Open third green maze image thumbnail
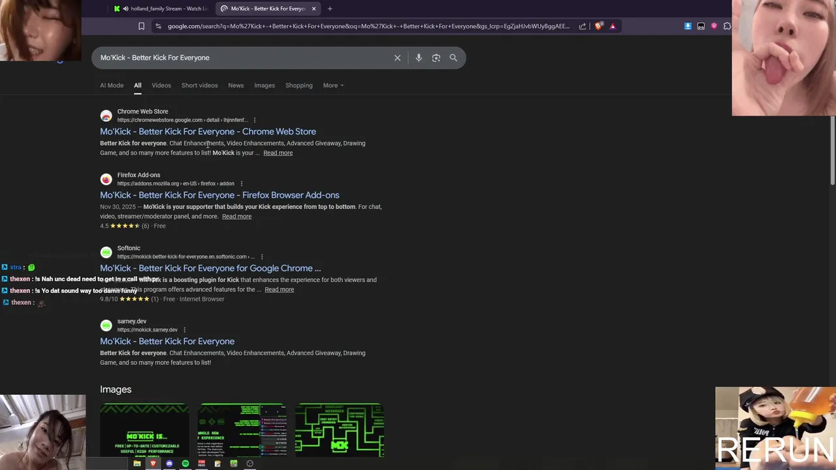 [340, 430]
